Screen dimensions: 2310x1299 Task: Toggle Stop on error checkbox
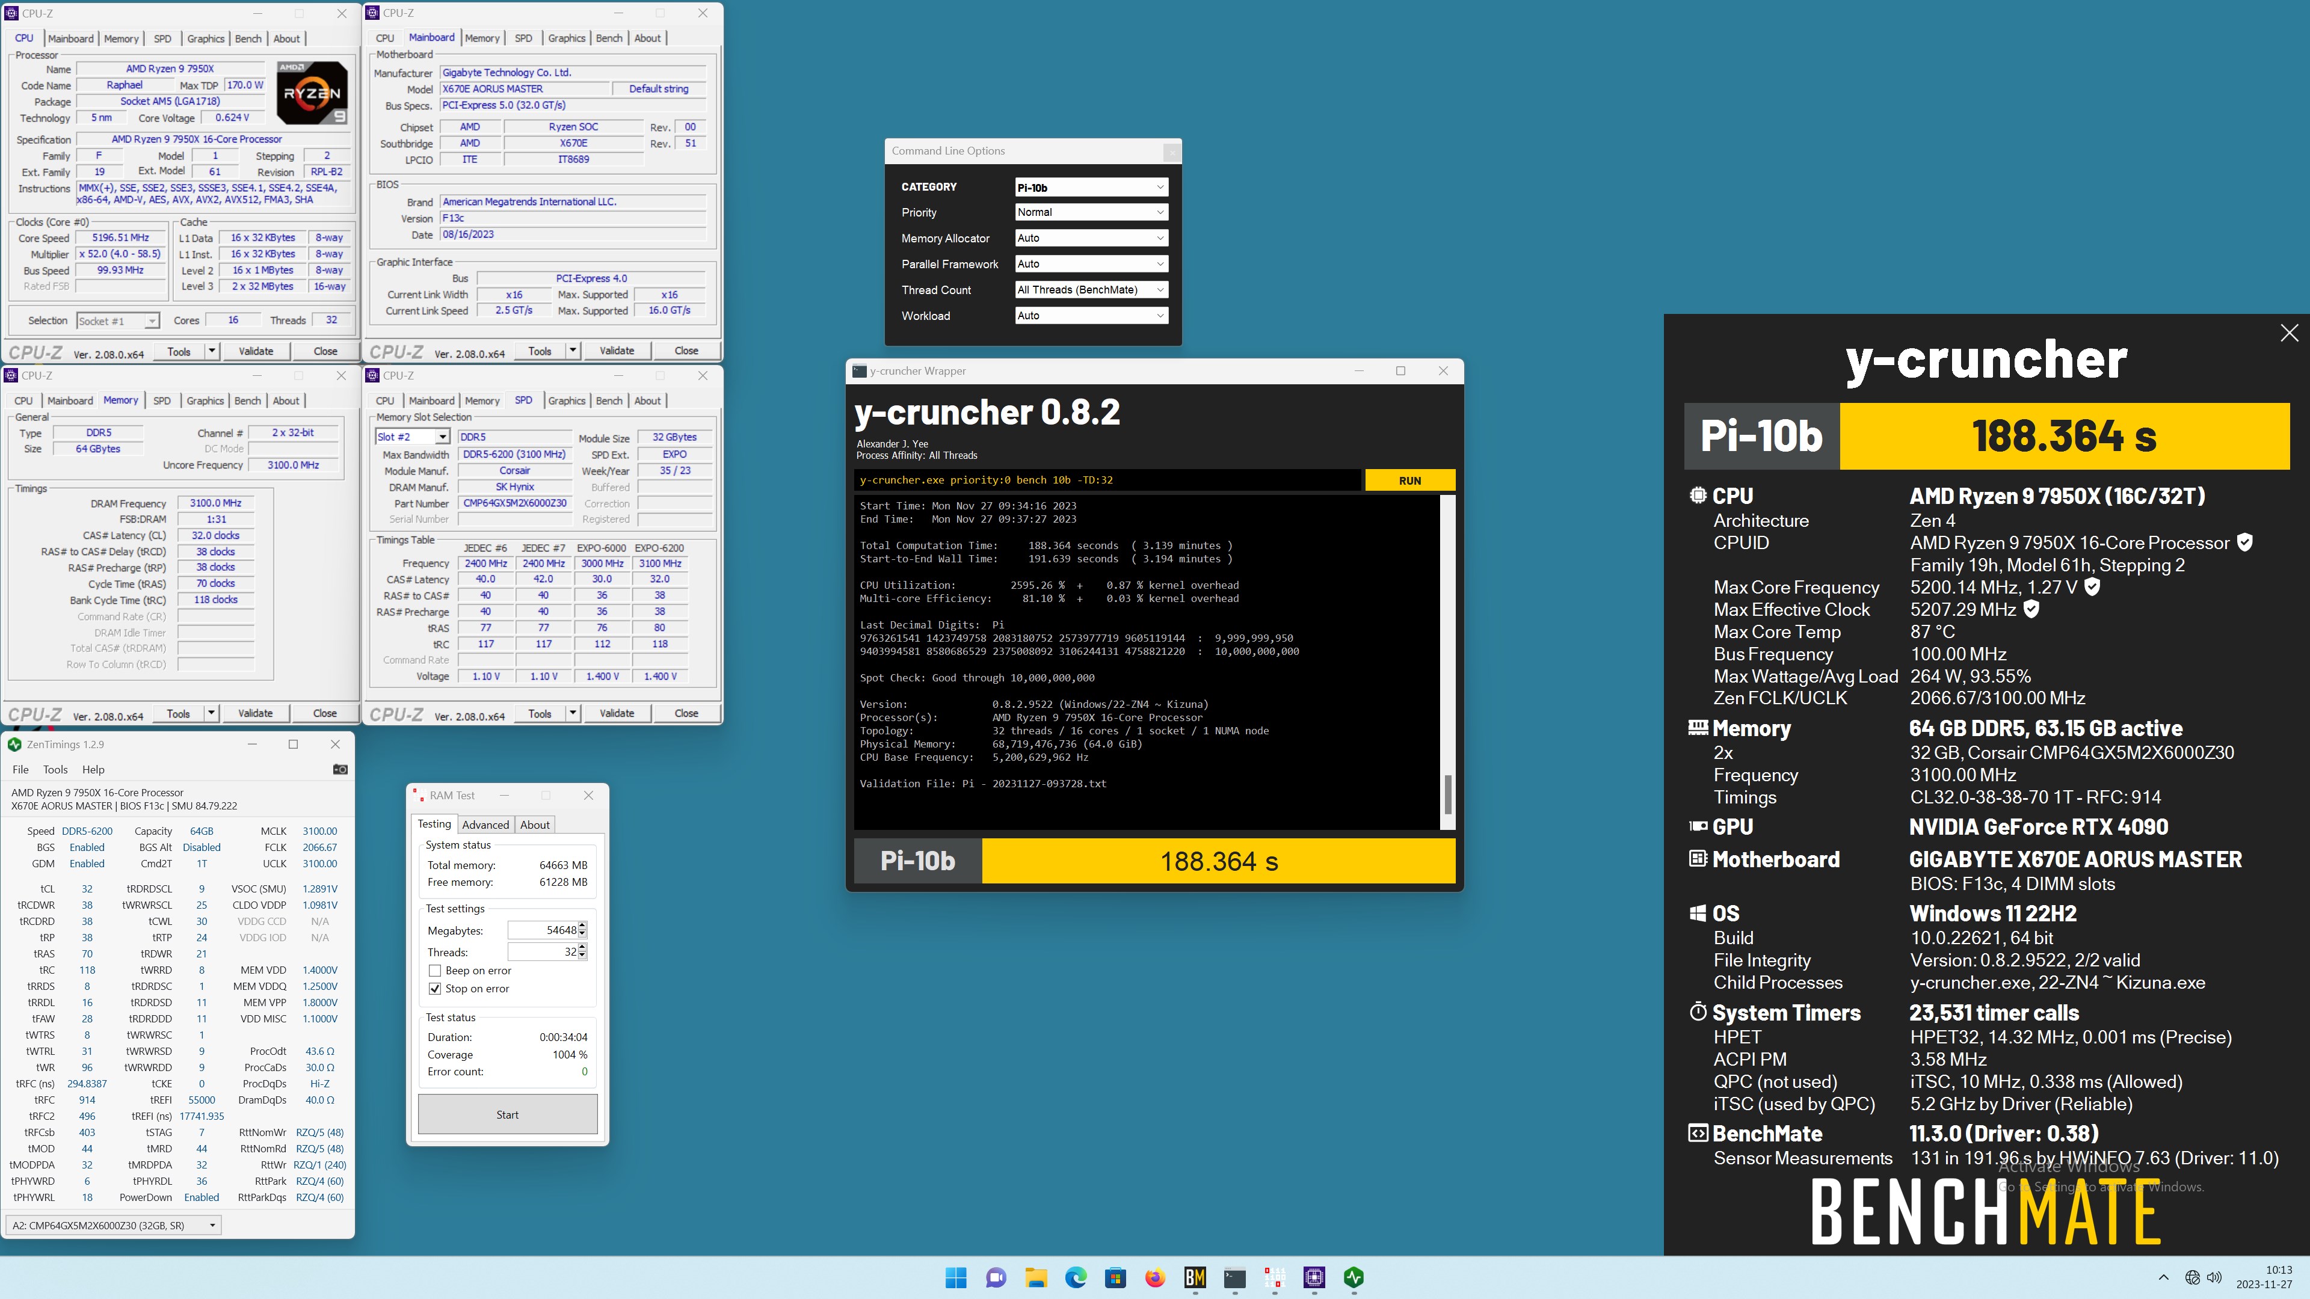pyautogui.click(x=435, y=989)
